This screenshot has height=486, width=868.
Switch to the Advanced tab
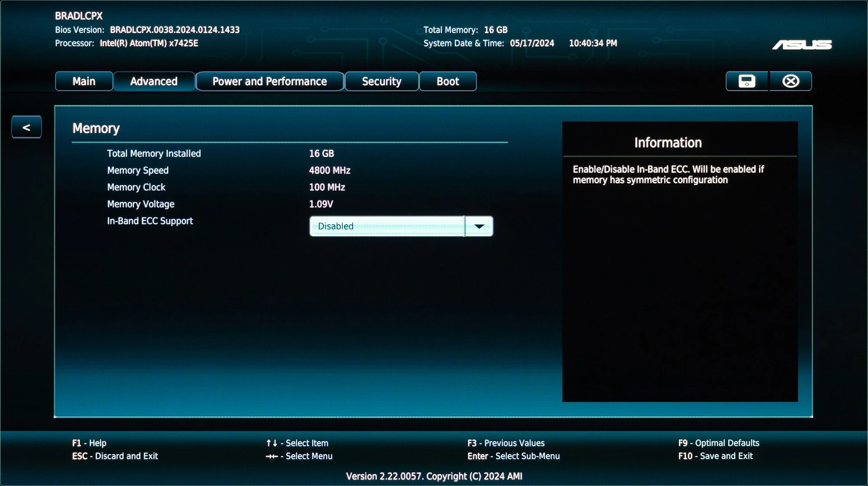click(x=154, y=81)
